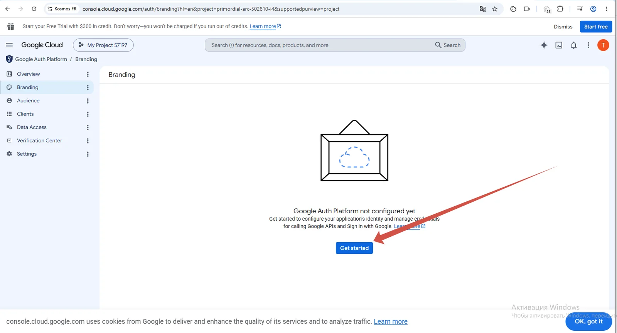
Task: Open the Google Translate page icon
Action: (x=483, y=9)
